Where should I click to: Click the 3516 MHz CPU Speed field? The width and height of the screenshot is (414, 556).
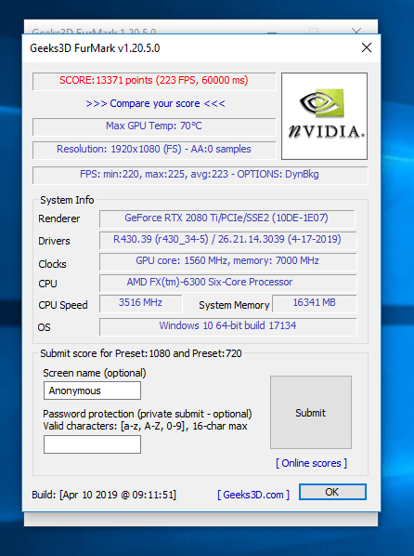pos(140,303)
